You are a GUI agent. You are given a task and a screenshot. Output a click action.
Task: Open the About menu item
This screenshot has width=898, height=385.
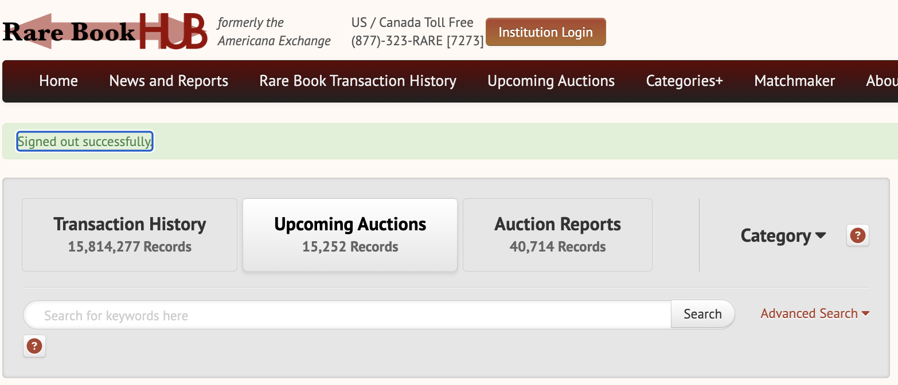tap(881, 81)
